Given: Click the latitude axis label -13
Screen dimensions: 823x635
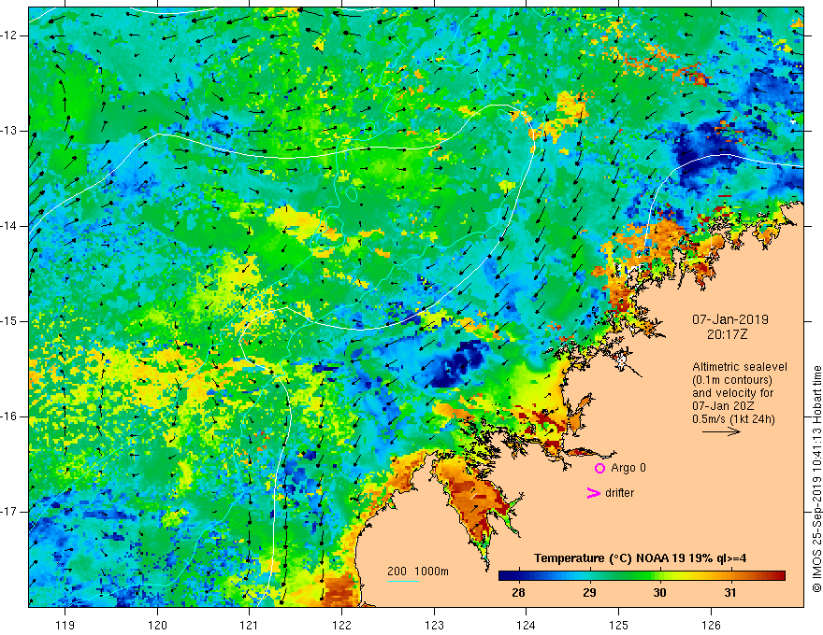Looking at the screenshot, I should 9,131.
